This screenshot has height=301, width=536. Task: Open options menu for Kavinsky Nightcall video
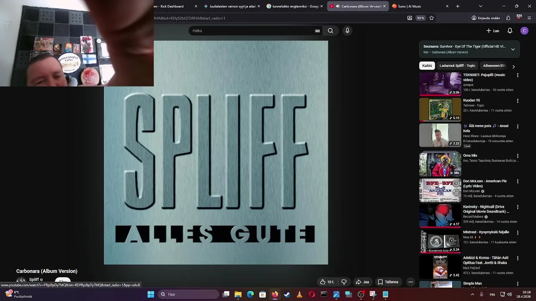coord(518,207)
